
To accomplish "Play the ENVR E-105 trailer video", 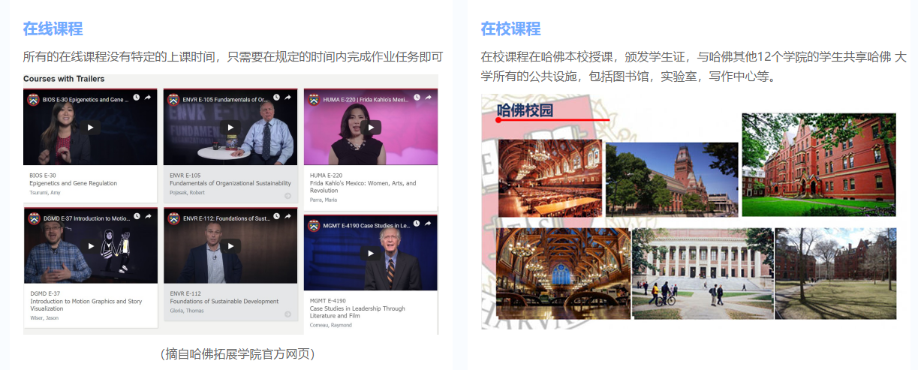I will click(x=230, y=128).
